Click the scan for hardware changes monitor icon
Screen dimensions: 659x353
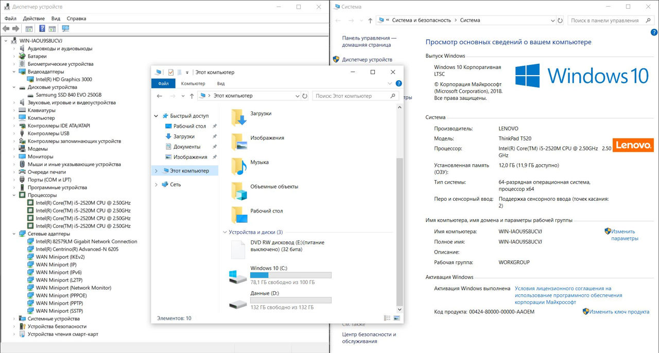[x=65, y=29]
